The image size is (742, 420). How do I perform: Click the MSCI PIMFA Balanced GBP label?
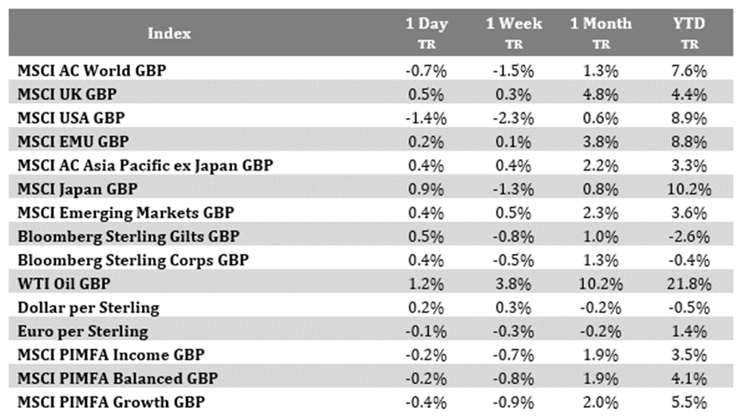(117, 379)
